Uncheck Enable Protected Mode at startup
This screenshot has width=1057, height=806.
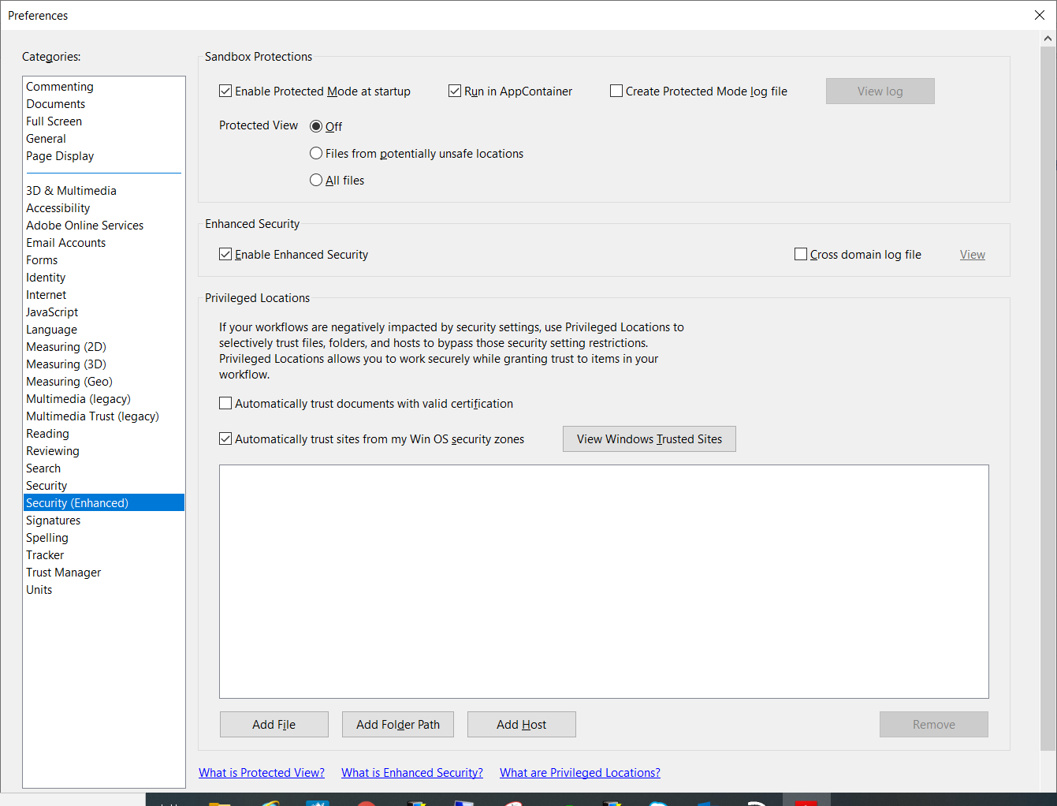pos(225,91)
